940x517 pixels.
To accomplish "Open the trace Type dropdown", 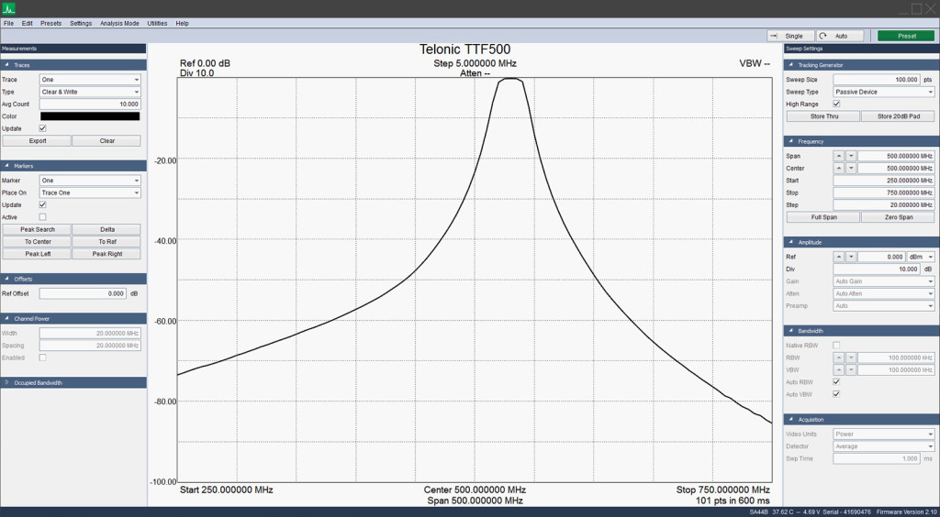I will click(x=89, y=92).
